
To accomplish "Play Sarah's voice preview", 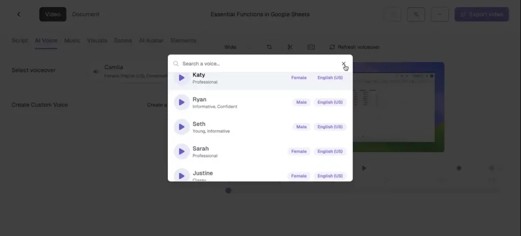I will [x=182, y=151].
